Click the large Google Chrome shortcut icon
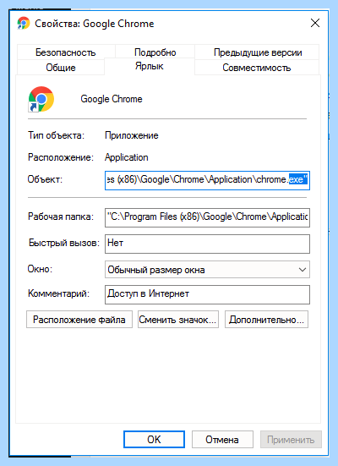The height and width of the screenshot is (466, 338). pyautogui.click(x=41, y=99)
